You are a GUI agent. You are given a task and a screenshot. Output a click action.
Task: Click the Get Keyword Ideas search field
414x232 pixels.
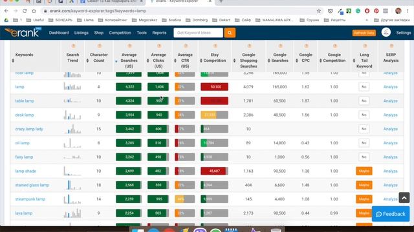pos(199,33)
